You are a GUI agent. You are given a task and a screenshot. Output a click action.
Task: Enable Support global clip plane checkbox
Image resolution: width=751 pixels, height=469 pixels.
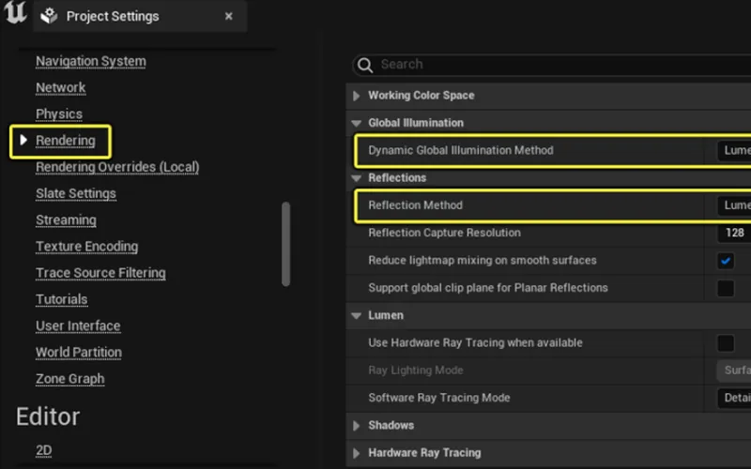pyautogui.click(x=726, y=288)
